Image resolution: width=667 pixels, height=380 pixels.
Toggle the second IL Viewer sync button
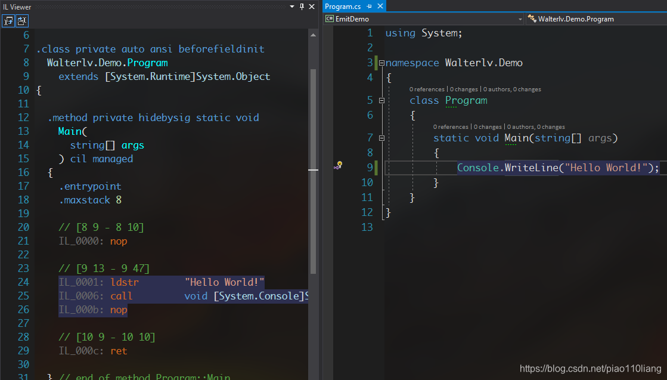(x=21, y=20)
